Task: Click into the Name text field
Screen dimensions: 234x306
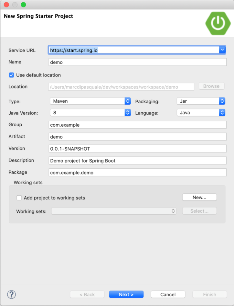Action: (x=137, y=62)
